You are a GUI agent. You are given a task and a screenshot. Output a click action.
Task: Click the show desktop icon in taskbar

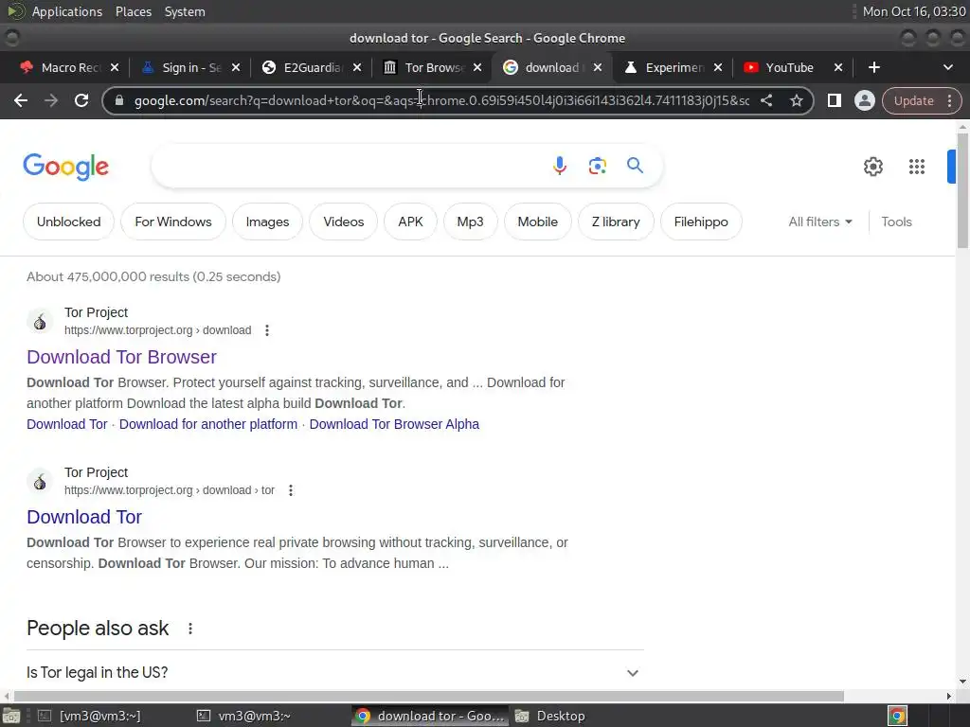11,716
